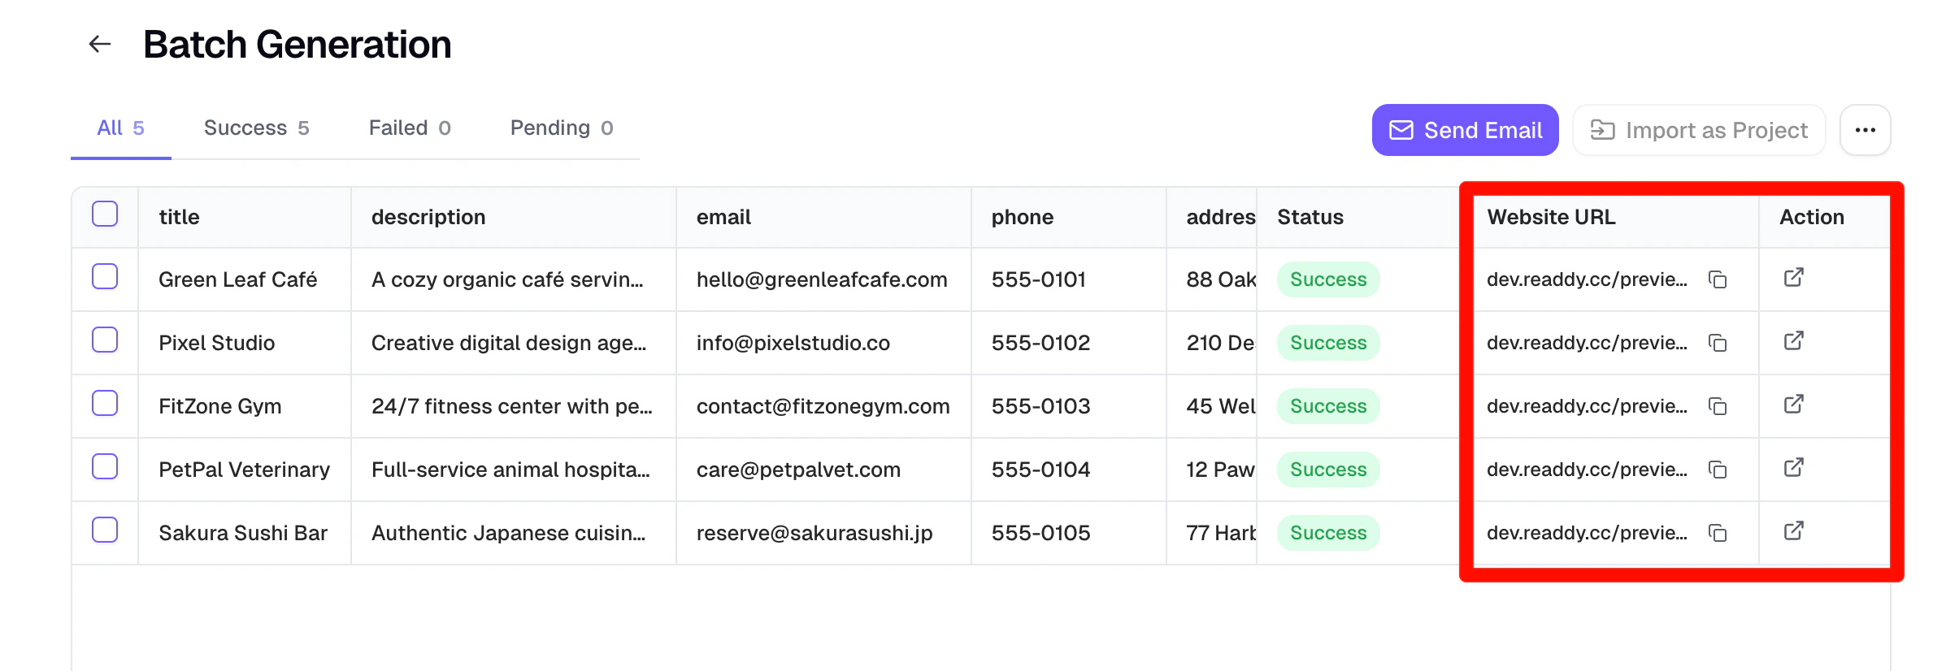
Task: Open Sakura Sushi Bar site externally
Action: [x=1792, y=532]
